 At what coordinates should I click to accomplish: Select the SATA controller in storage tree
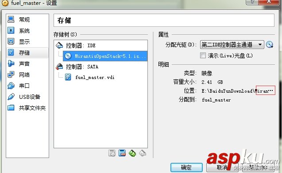pos(101,67)
